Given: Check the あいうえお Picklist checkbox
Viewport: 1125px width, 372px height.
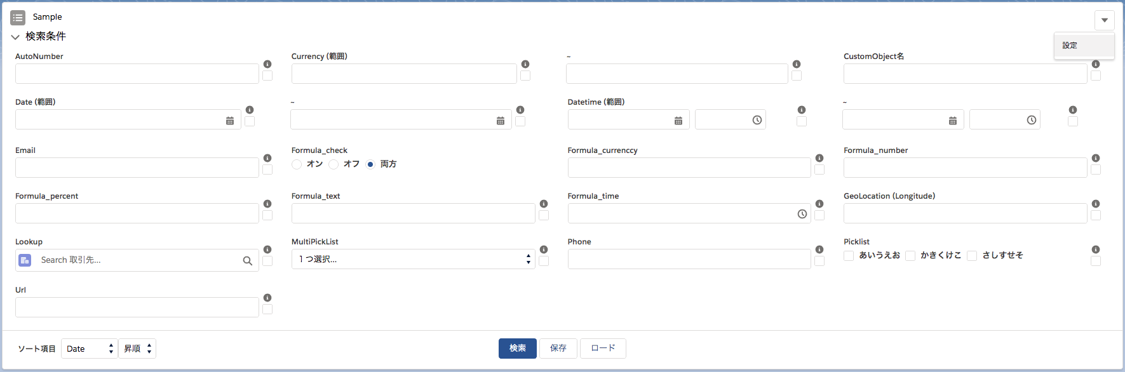Looking at the screenshot, I should point(849,256).
